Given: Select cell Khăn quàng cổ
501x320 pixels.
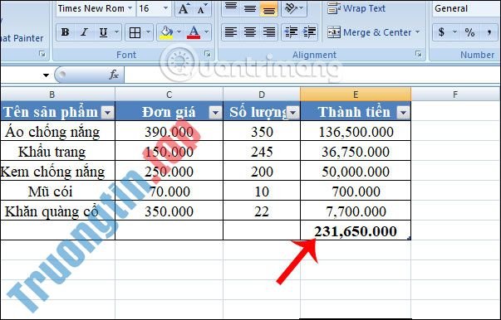Looking at the screenshot, I should click(x=57, y=211).
